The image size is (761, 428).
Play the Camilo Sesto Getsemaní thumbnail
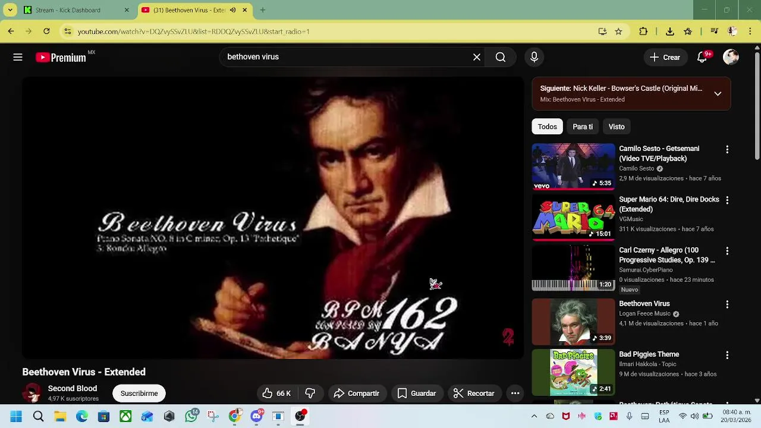pyautogui.click(x=573, y=166)
